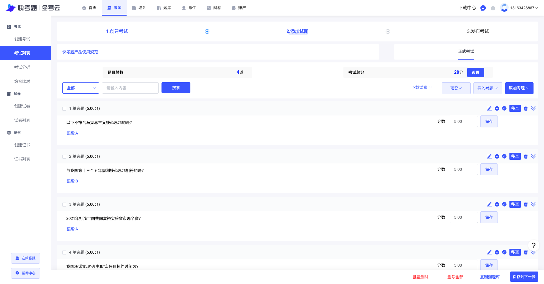Viewport: 544px width, 284px height.
Task: Open 快考题产品使用规范 link
Action: pos(80,52)
